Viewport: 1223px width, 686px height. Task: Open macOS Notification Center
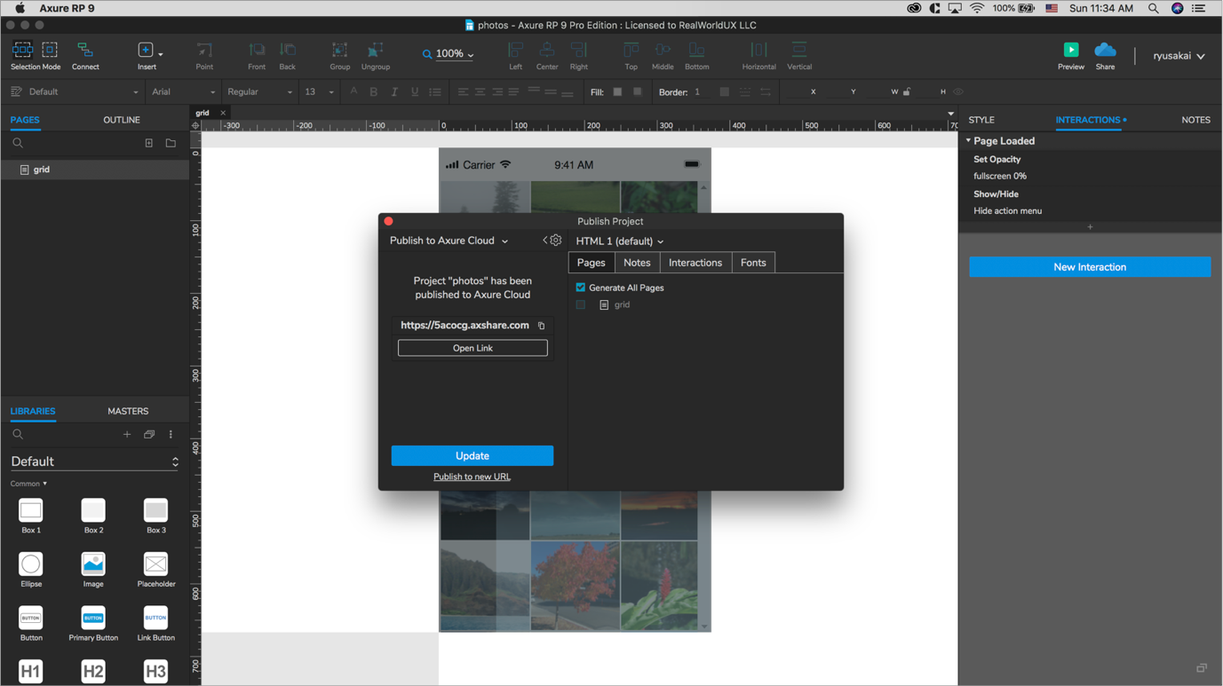(x=1198, y=8)
